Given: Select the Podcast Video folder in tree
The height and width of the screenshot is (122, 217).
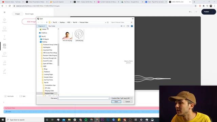Looking at the screenshot, I should click(49, 94).
